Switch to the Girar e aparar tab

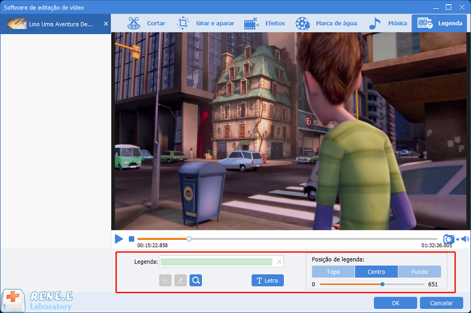[215, 23]
